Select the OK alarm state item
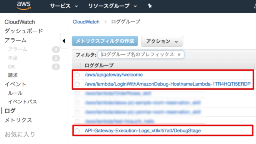The width and height of the screenshot is (256, 144). [11, 67]
